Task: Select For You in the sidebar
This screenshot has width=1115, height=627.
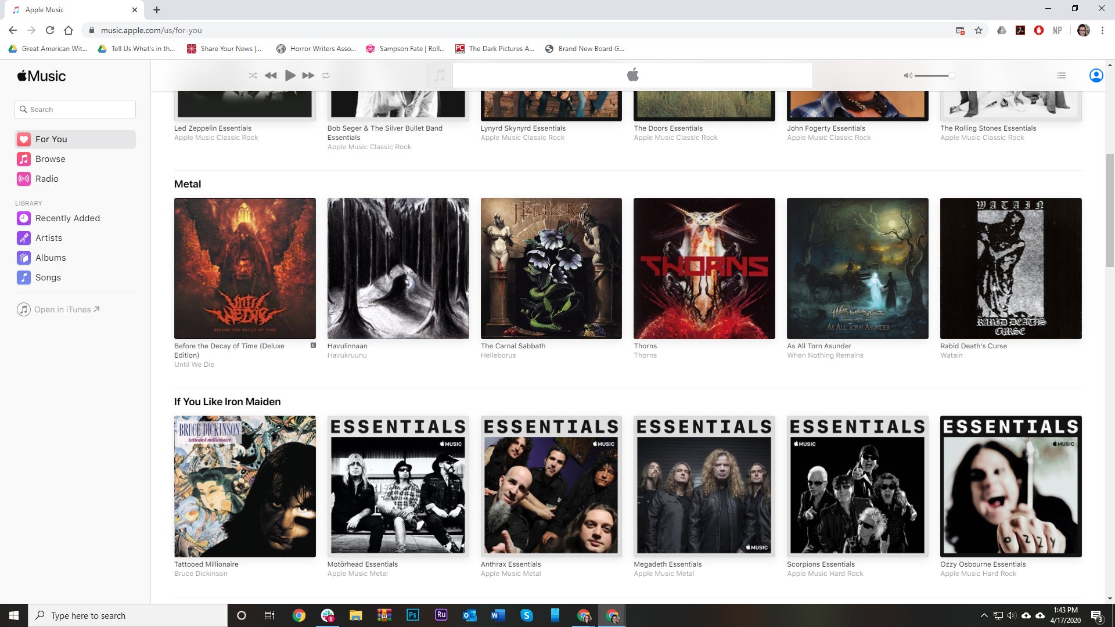Action: [x=51, y=139]
